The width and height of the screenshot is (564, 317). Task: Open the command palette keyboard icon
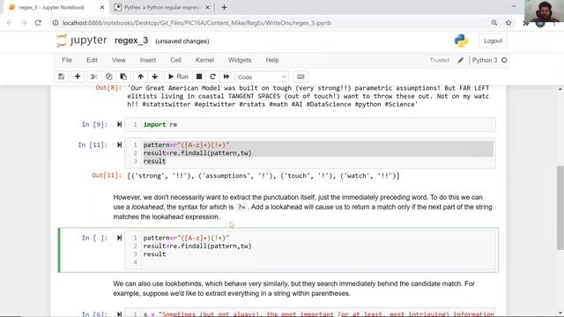[x=301, y=77]
